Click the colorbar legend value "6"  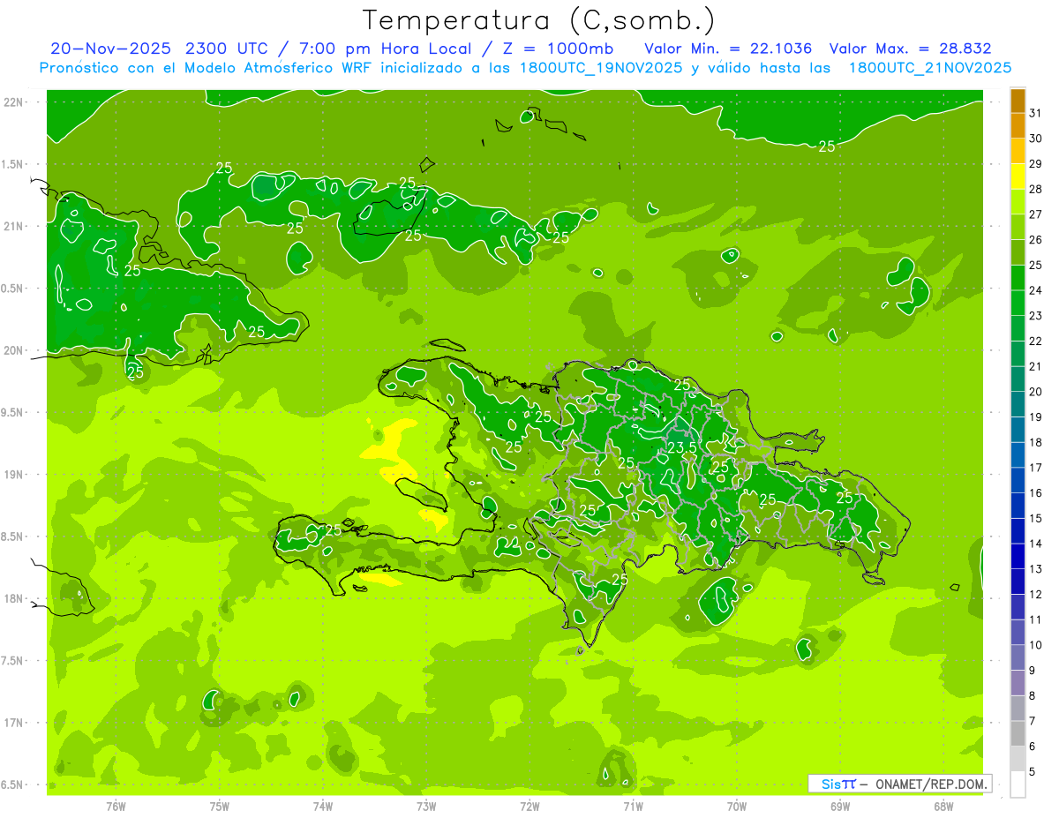coord(1032,747)
